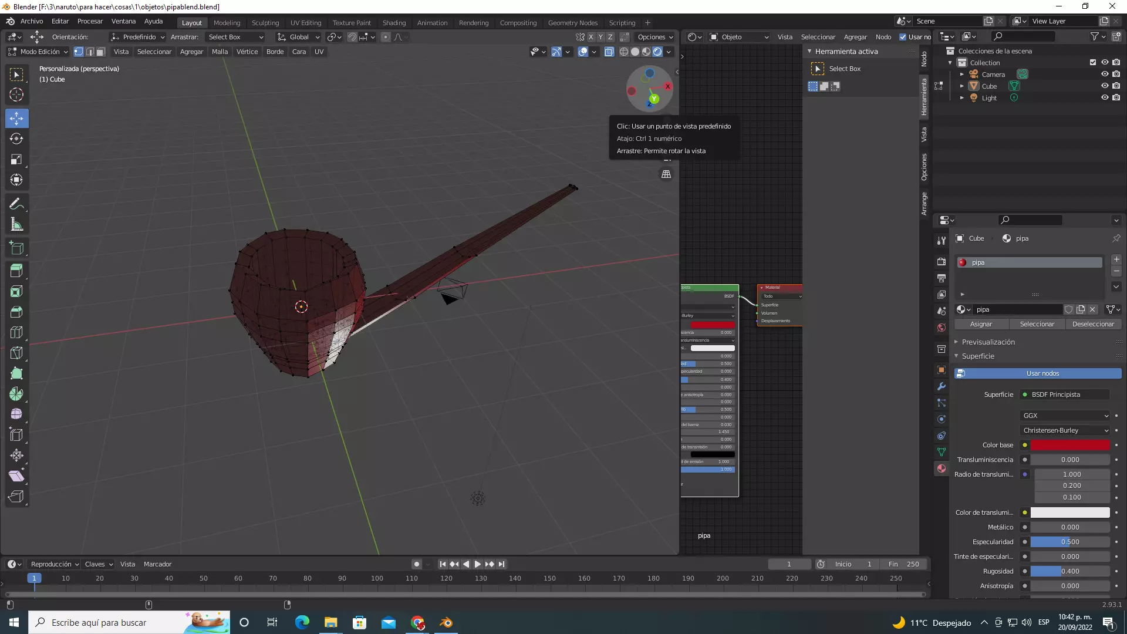Click the Asignar button
Image resolution: width=1127 pixels, height=634 pixels.
coord(981,324)
